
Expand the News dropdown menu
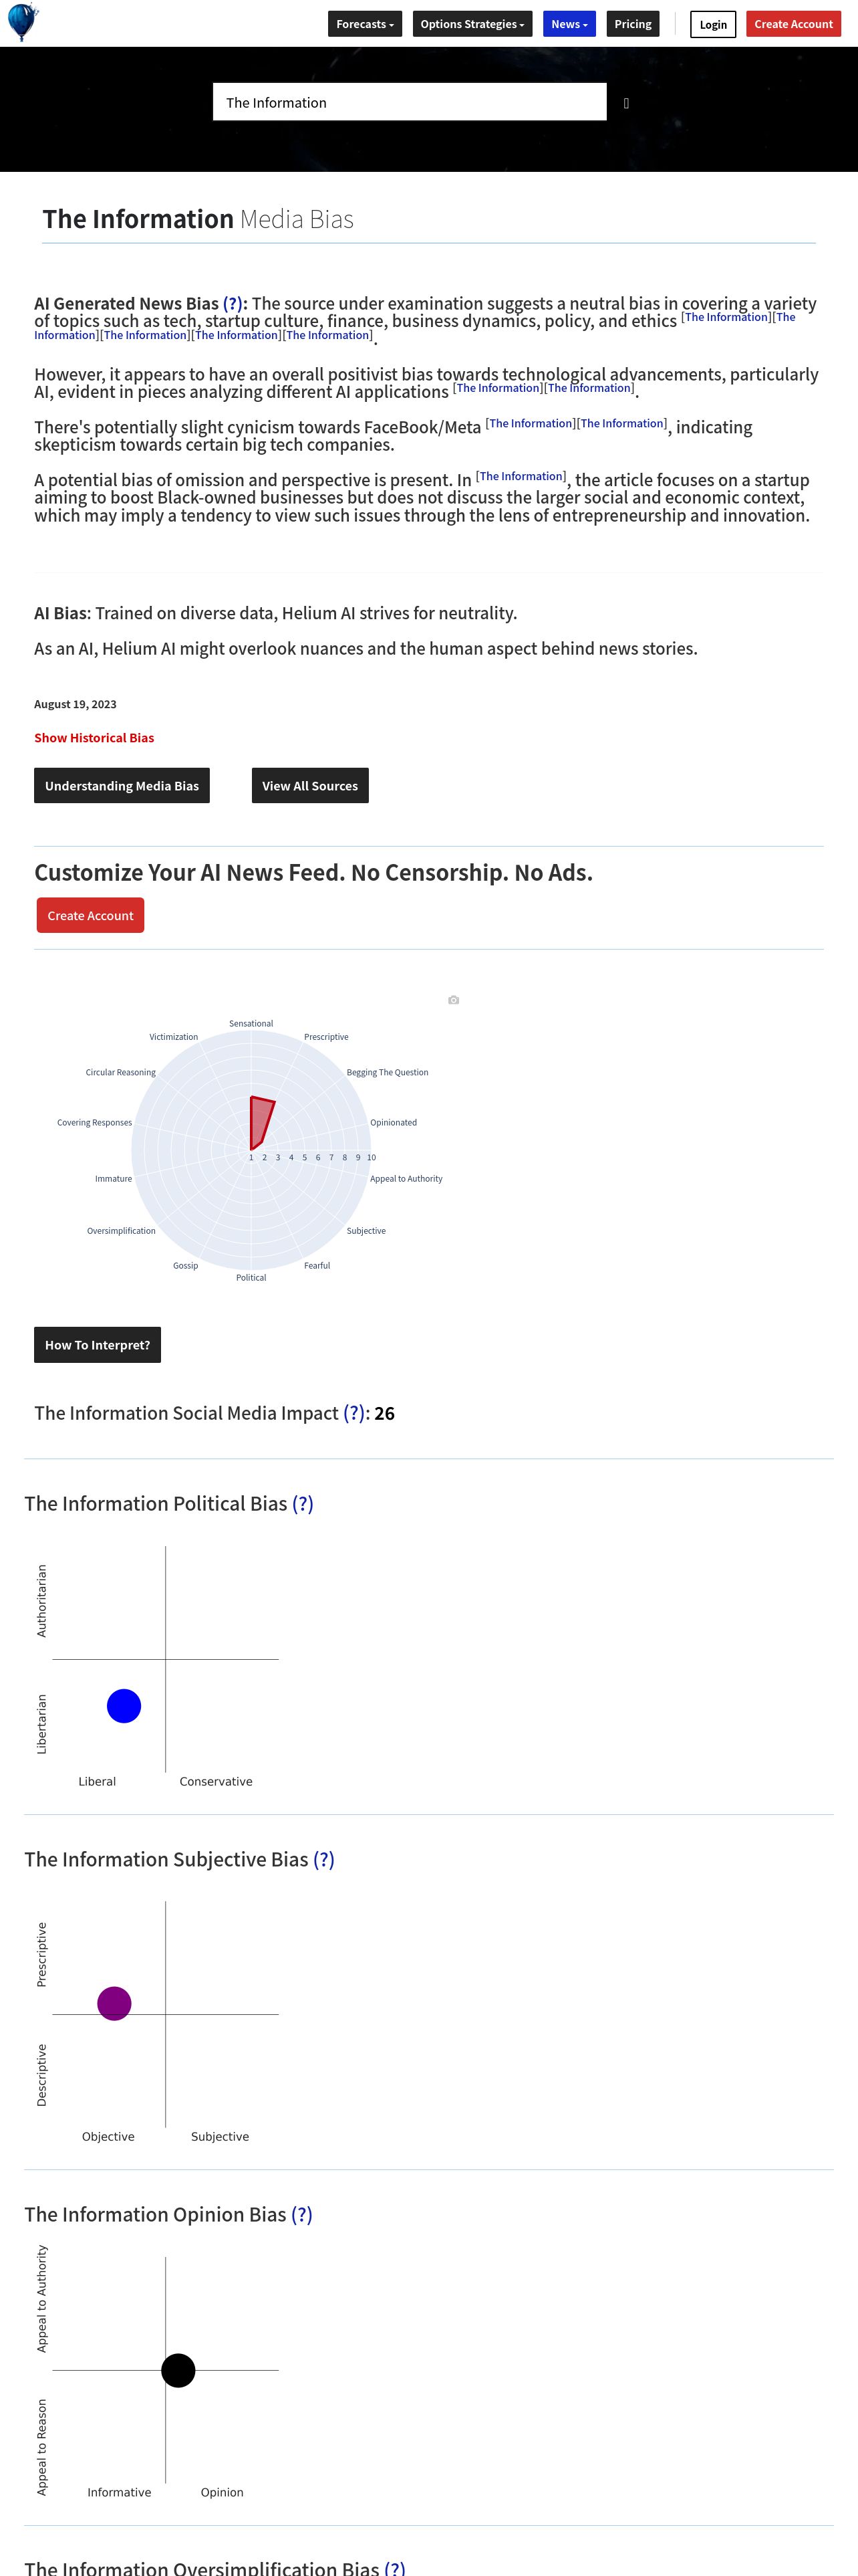click(569, 24)
